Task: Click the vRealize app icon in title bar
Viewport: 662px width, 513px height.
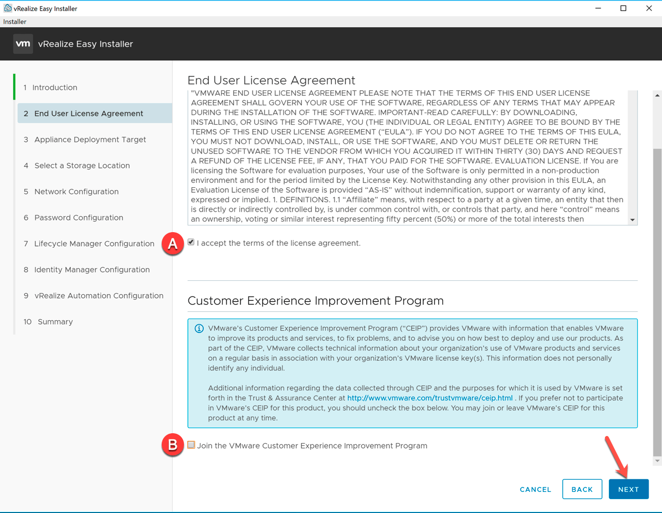Action: click(x=7, y=8)
